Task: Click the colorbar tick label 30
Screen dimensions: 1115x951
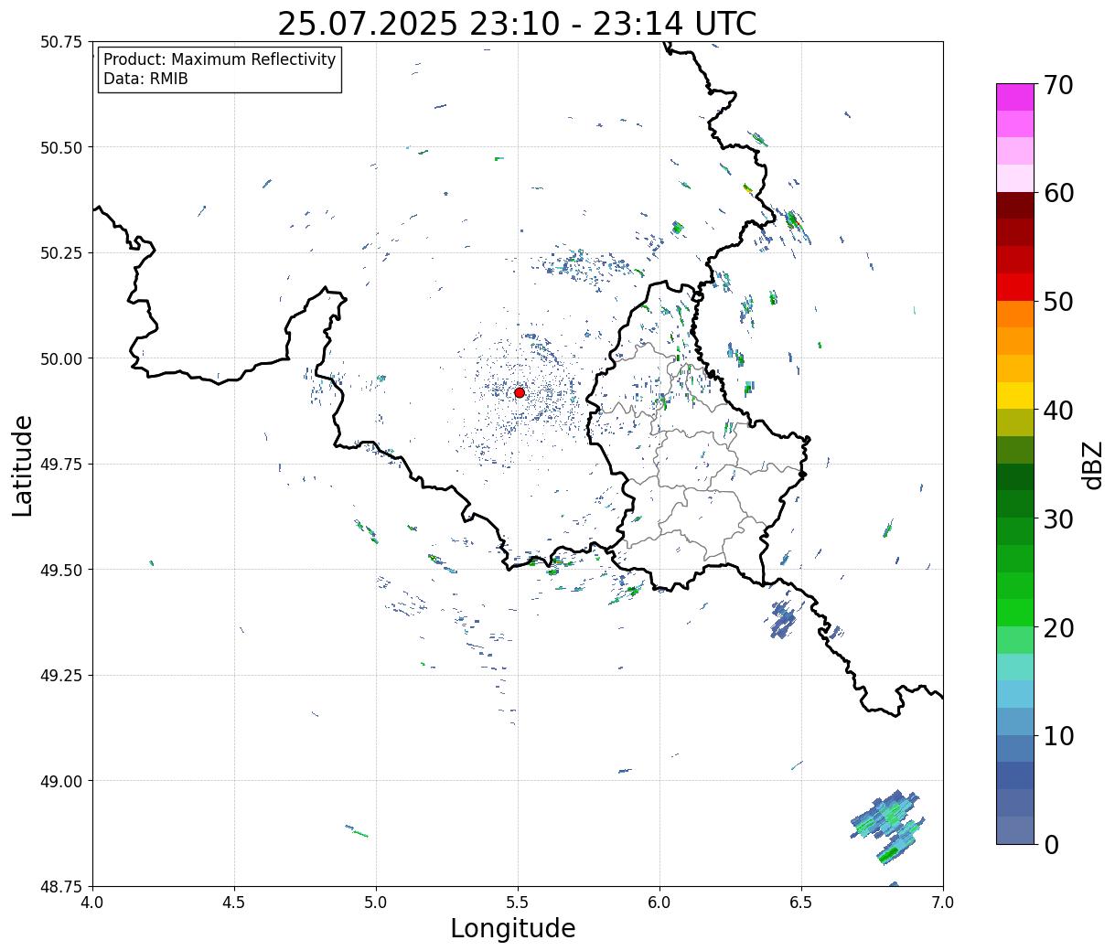Action: point(1060,519)
